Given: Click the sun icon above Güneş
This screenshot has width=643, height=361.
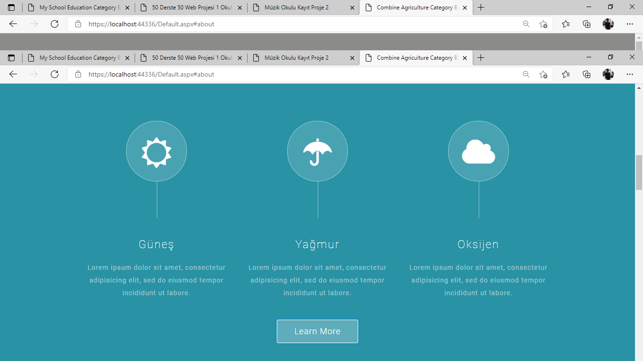Looking at the screenshot, I should 156,151.
